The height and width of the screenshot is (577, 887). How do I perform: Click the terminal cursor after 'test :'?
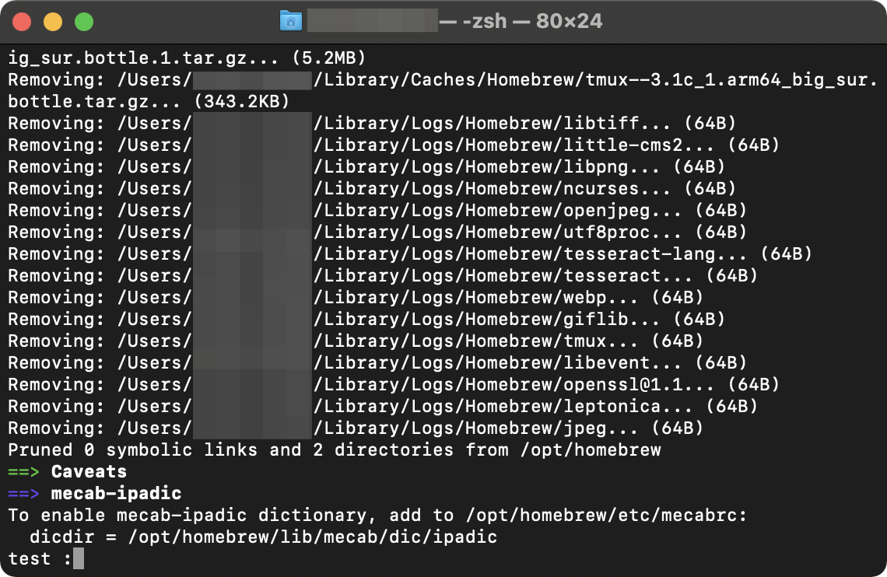point(79,558)
